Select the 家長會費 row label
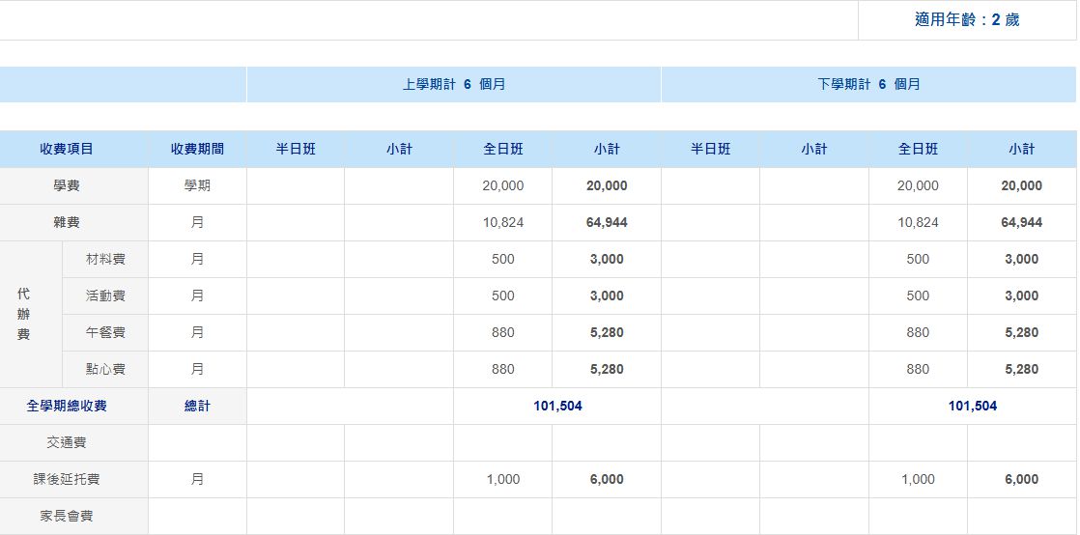Image resolution: width=1080 pixels, height=535 pixels. 67,516
